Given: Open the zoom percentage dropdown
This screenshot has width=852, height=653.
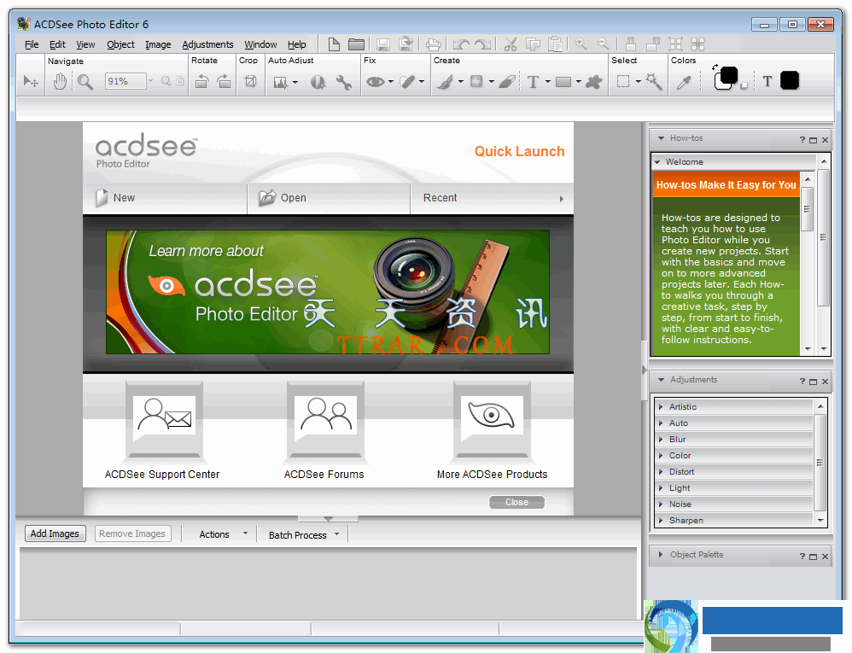Looking at the screenshot, I should pyautogui.click(x=150, y=81).
